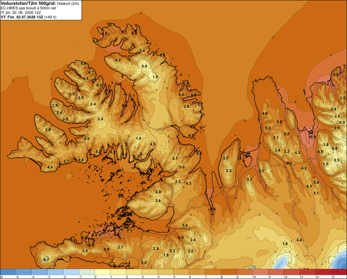Click the 'IT: þri. 30. 06. 2026 12Z' line
The image size is (347, 279).
click(21, 12)
